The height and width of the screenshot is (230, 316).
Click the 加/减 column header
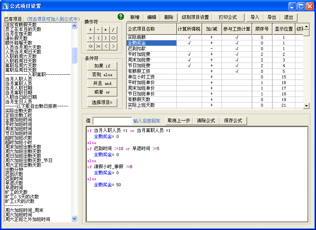211,29
